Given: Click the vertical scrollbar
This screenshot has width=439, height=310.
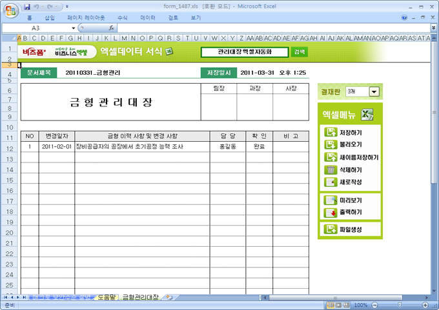Looking at the screenshot, I should [x=434, y=111].
